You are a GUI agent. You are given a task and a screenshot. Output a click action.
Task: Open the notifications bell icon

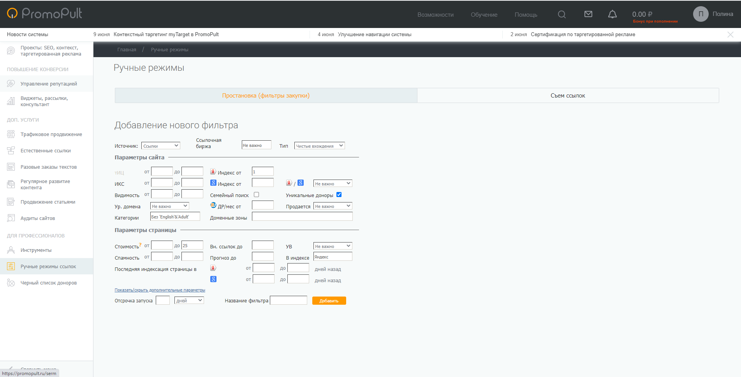(613, 14)
